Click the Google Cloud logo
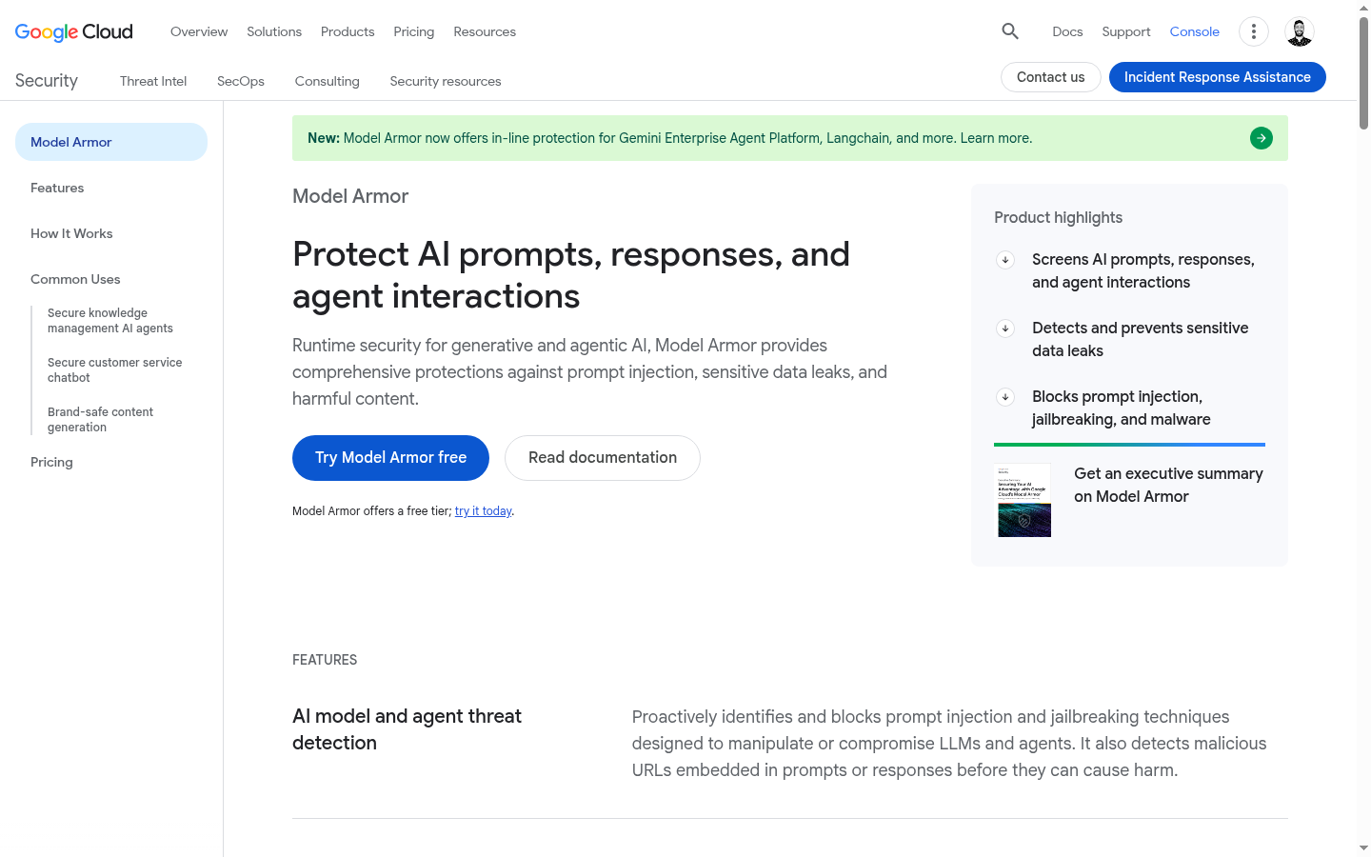Viewport: 1371px width, 857px height. 74,31
